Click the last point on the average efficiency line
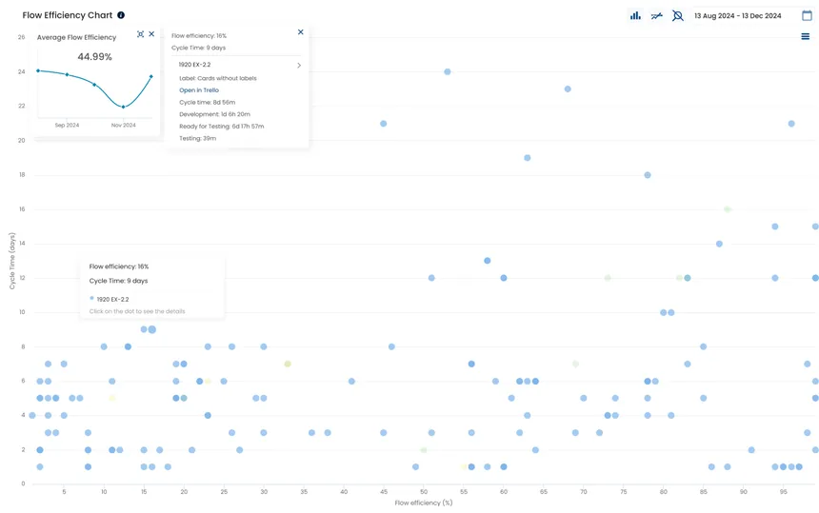The width and height of the screenshot is (819, 513). [x=151, y=77]
